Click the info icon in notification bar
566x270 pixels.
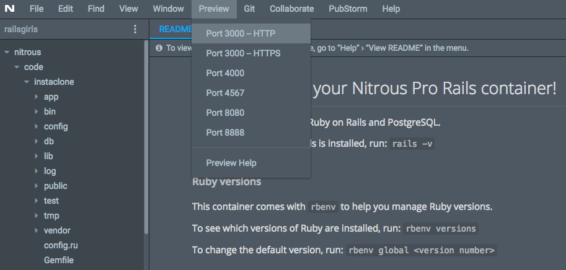coord(159,48)
